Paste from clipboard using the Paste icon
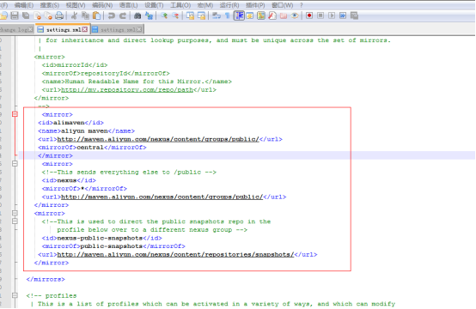The image size is (476, 309). tap(96, 15)
